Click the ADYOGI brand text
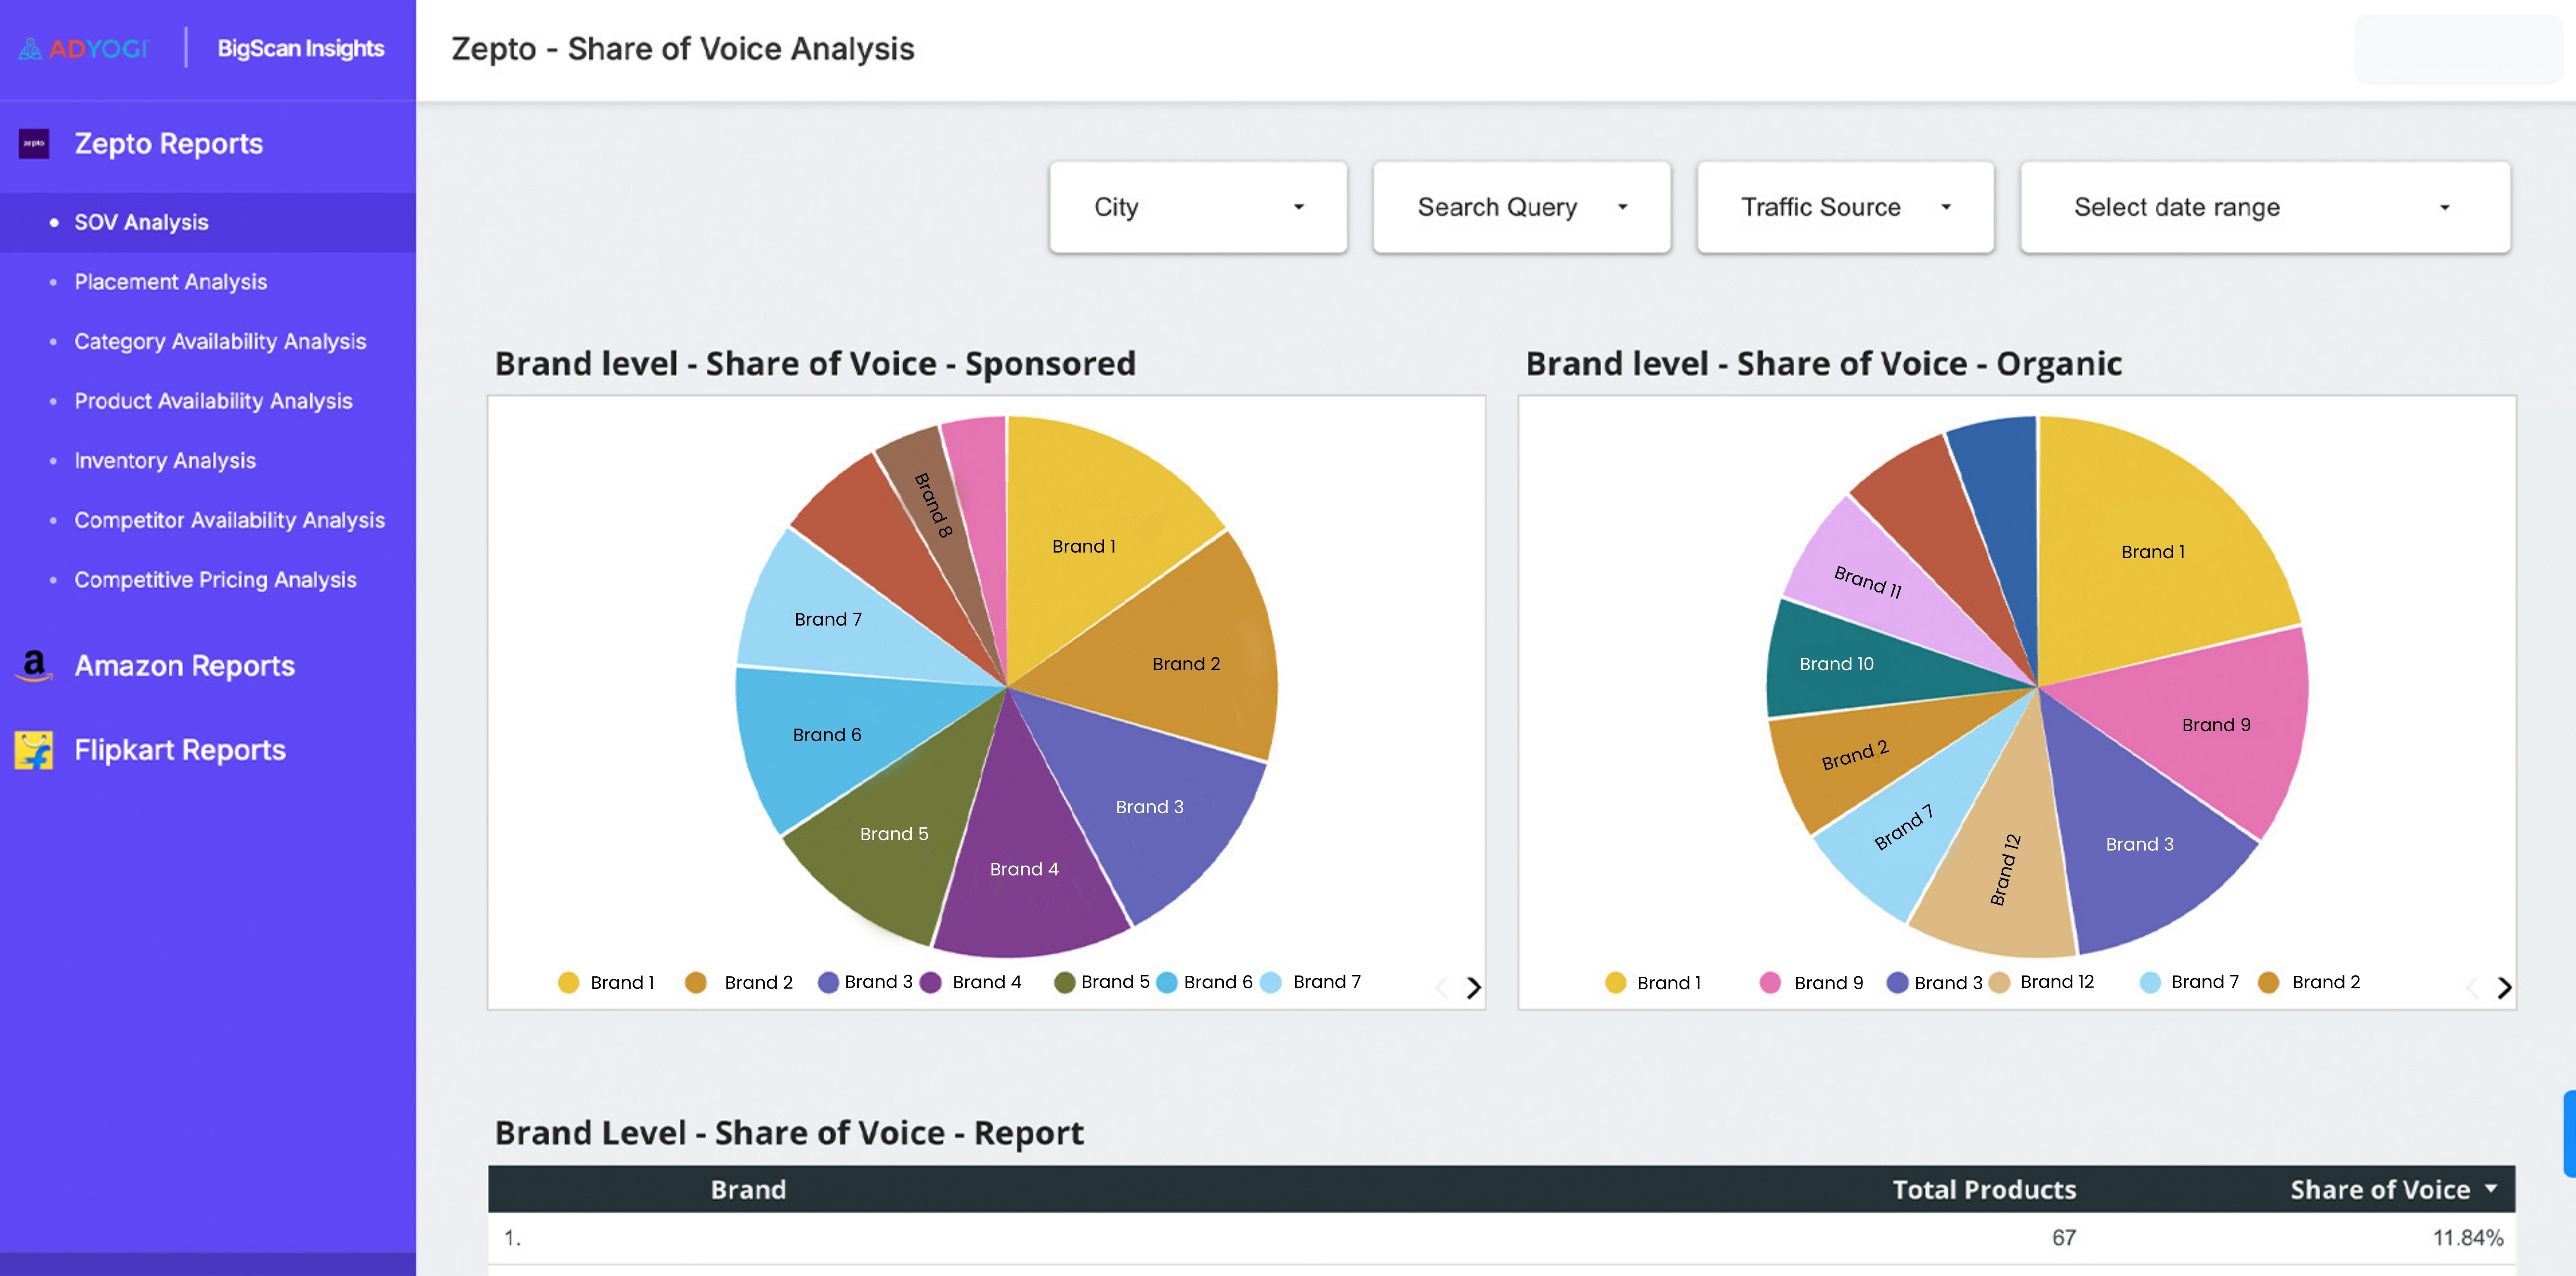Image resolution: width=2576 pixels, height=1276 pixels. click(x=99, y=48)
